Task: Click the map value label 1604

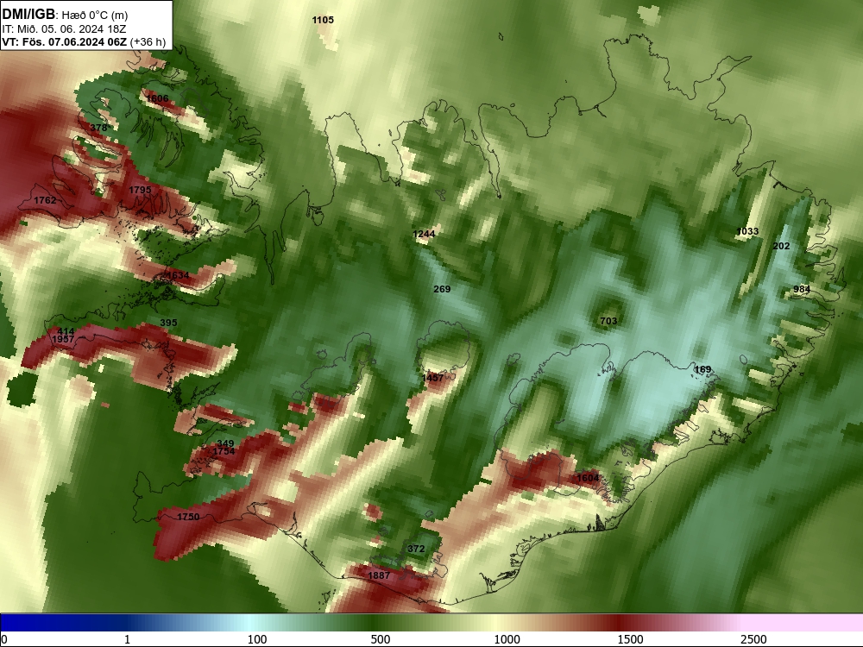Action: [588, 478]
